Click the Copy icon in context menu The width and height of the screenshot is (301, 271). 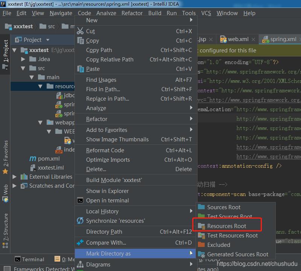(x=81, y=41)
